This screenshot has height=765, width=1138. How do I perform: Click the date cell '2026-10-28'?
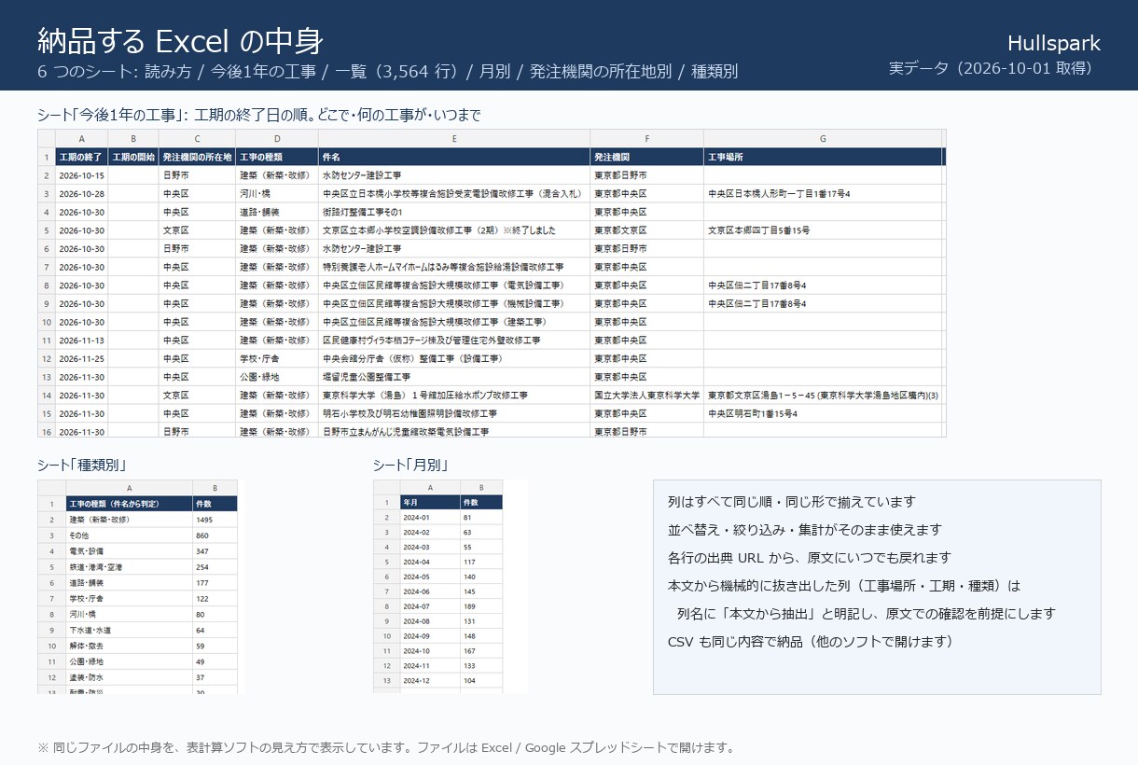coord(81,194)
